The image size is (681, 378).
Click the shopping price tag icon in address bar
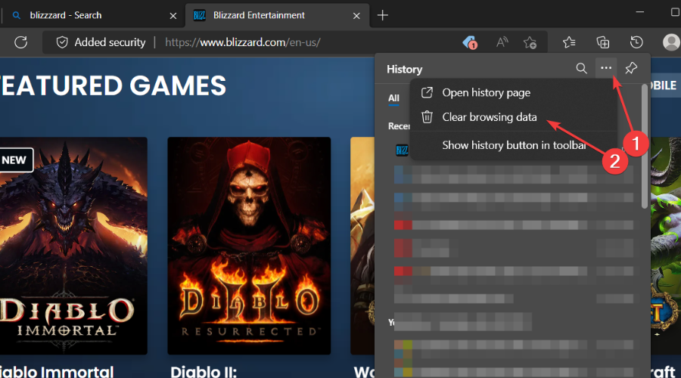[x=470, y=42]
